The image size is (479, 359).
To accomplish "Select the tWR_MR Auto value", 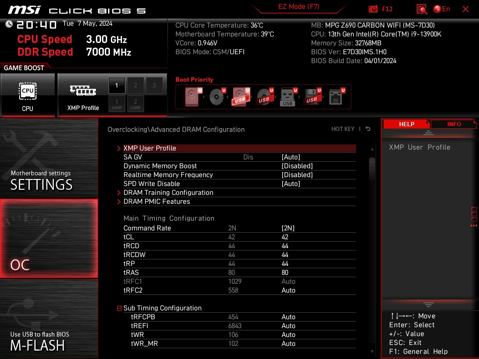I will tap(288, 344).
